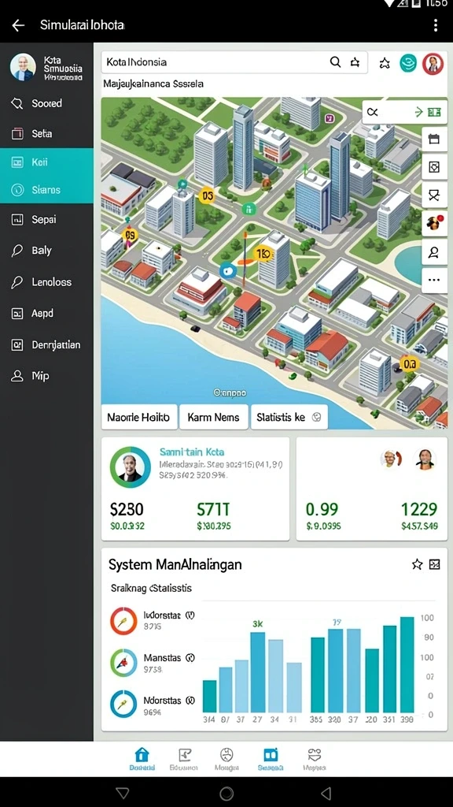This screenshot has height=807, width=453.
Task: Click the star favorite icon beside search
Action: click(x=384, y=63)
